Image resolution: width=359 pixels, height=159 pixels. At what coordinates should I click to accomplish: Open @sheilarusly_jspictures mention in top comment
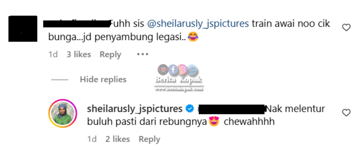[x=198, y=24]
